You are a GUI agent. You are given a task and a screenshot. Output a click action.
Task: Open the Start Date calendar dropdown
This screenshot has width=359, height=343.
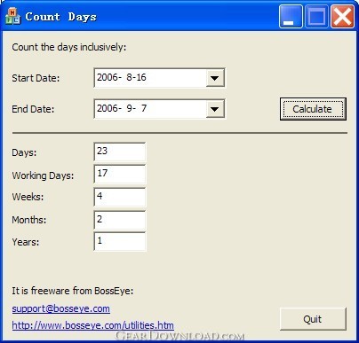pos(215,78)
